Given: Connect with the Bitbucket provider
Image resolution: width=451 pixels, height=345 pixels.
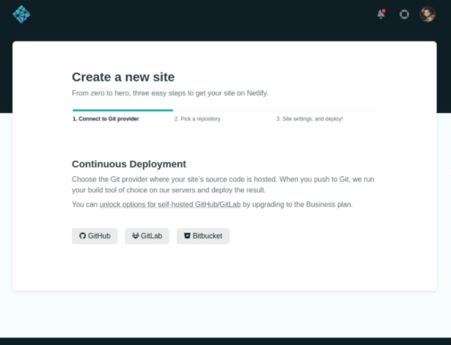Looking at the screenshot, I should coord(203,236).
